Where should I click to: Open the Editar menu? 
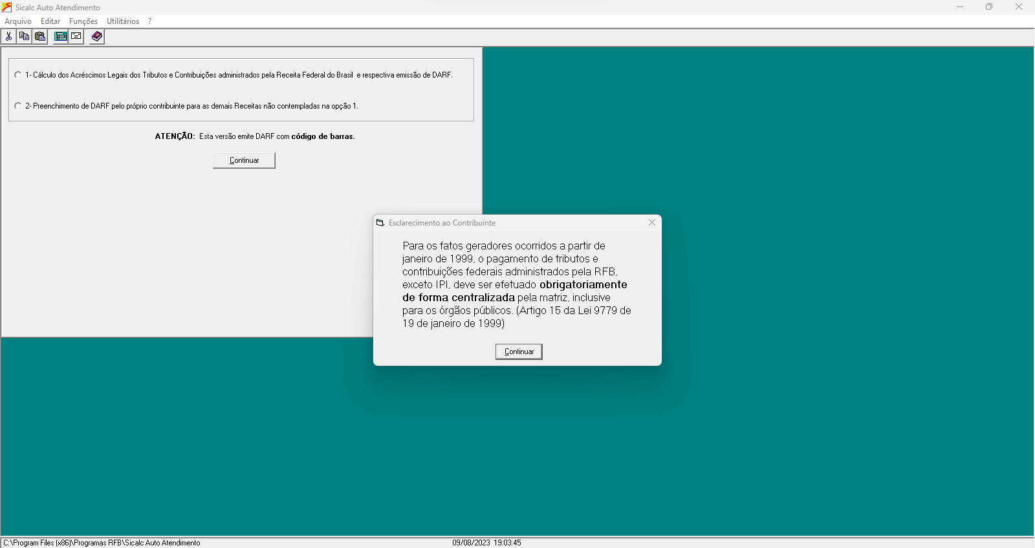pyautogui.click(x=50, y=21)
